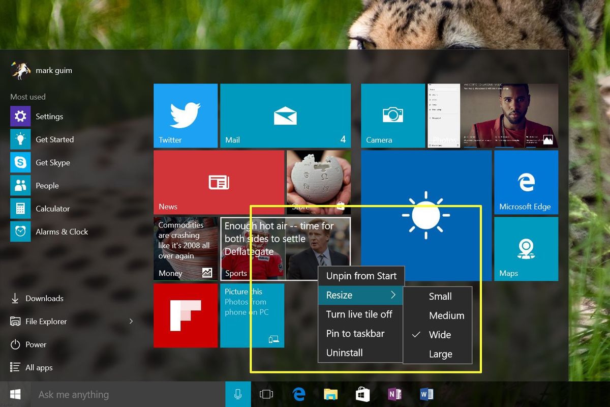
Task: Launch the Flipboard tile
Action: tap(186, 315)
